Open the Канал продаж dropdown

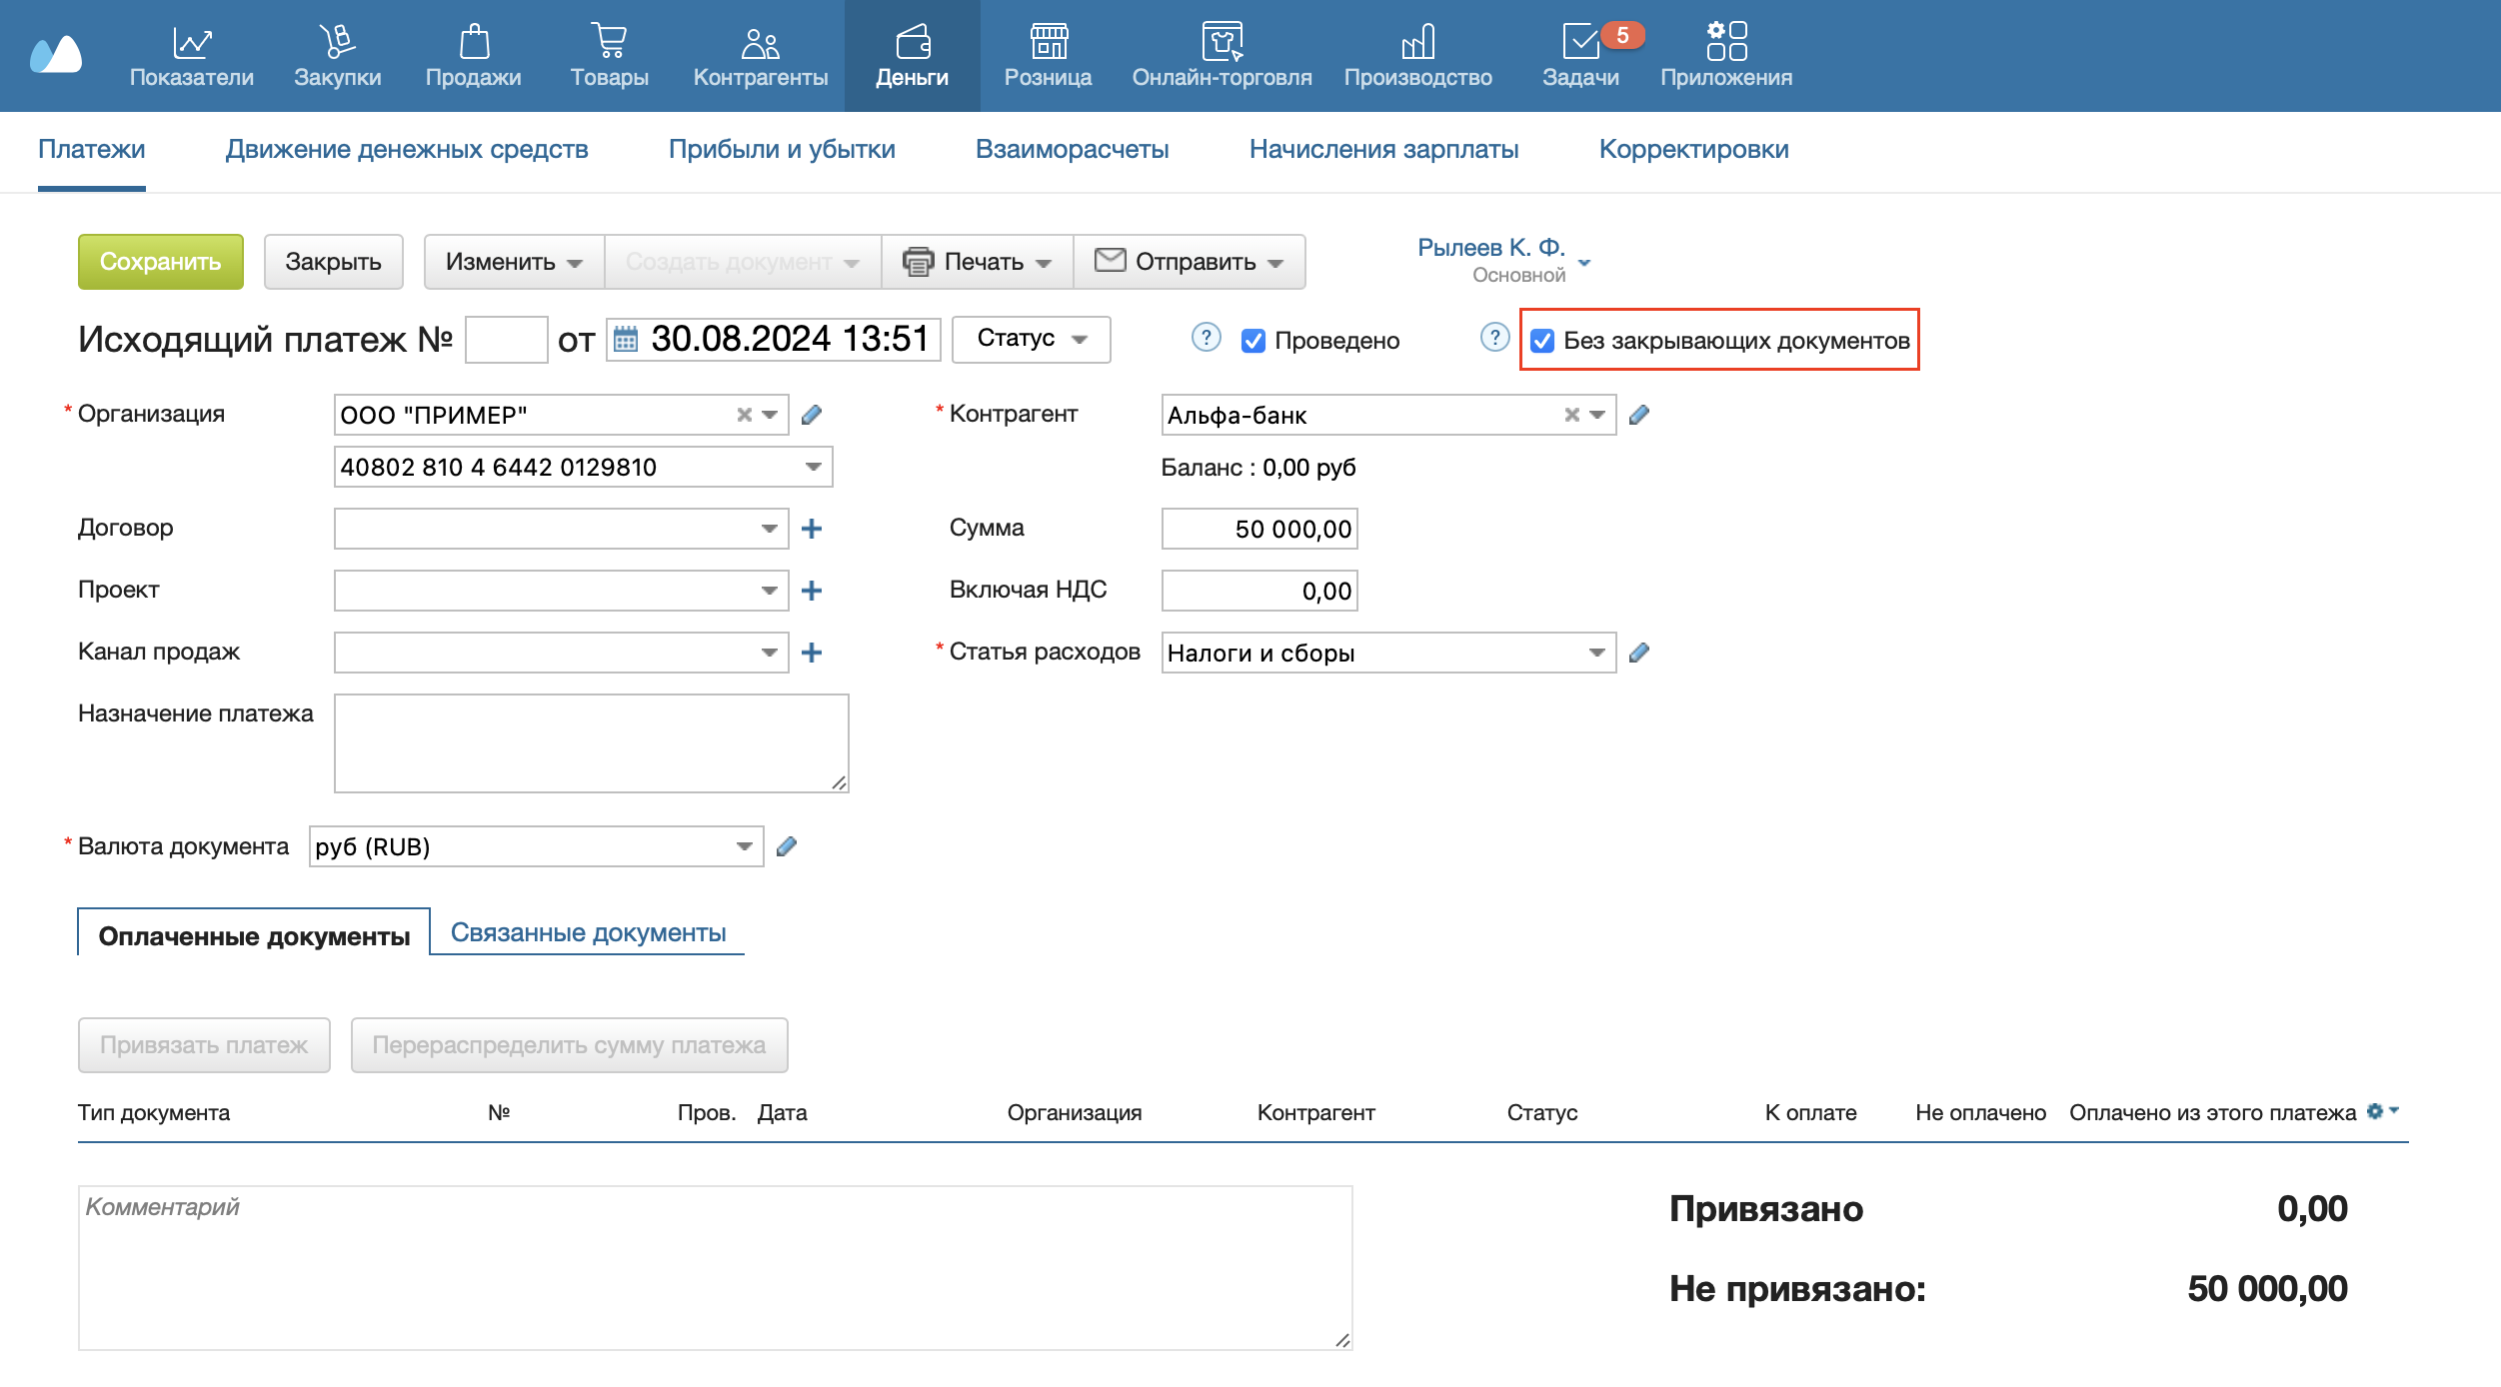(769, 653)
